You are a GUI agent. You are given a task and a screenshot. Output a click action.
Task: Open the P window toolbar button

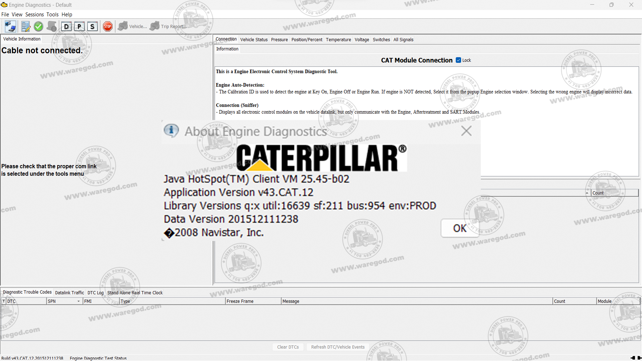click(x=79, y=26)
